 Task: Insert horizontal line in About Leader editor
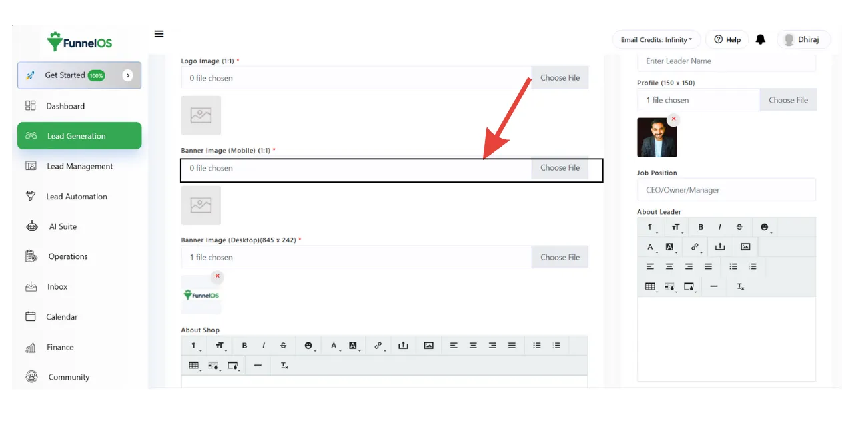click(713, 286)
